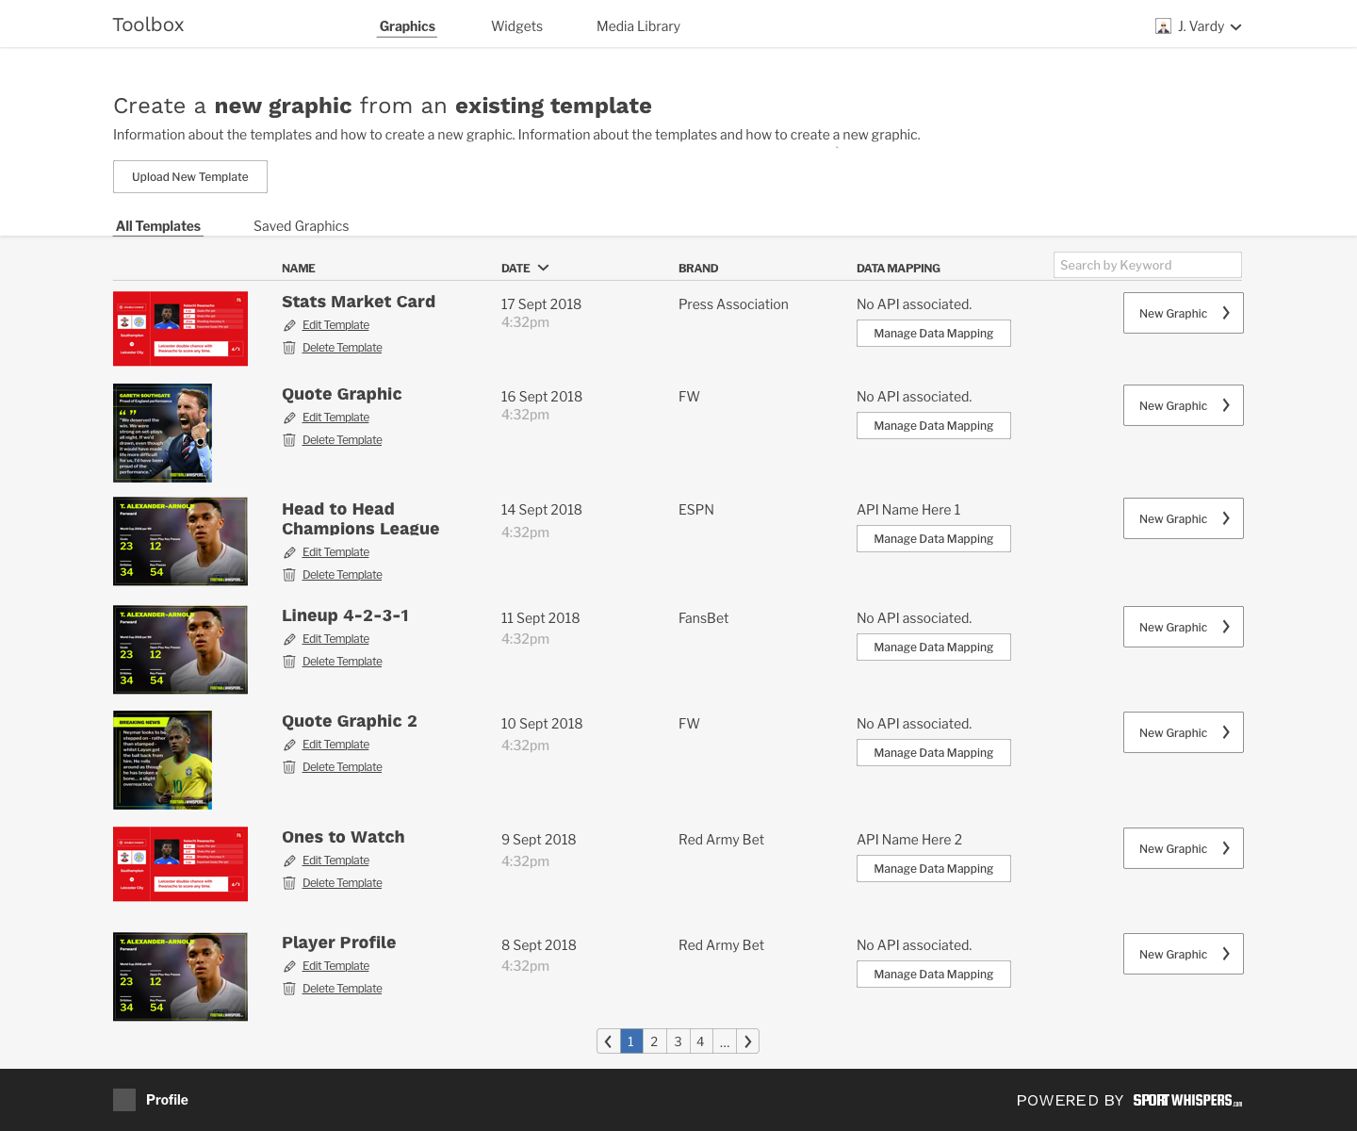Click the Sport Whispers logo in footer
The image size is (1357, 1131).
1187,1100
